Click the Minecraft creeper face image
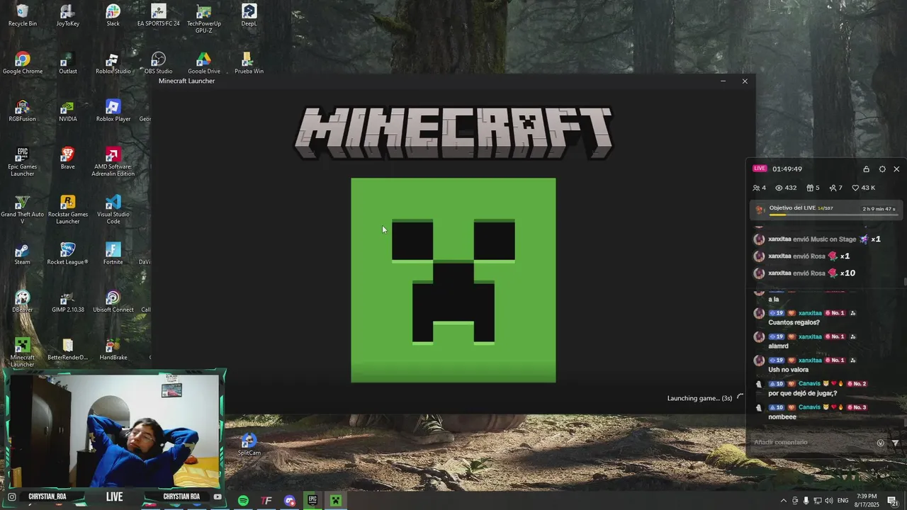 point(453,280)
